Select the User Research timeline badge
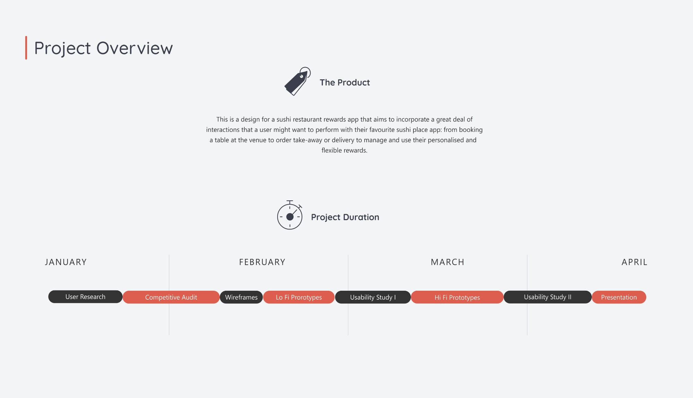Viewport: 693px width, 398px height. click(x=85, y=297)
